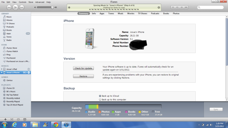228x128 pixels.
Task: Expand Josue's iPad device tree
Action: click(x=2, y=69)
